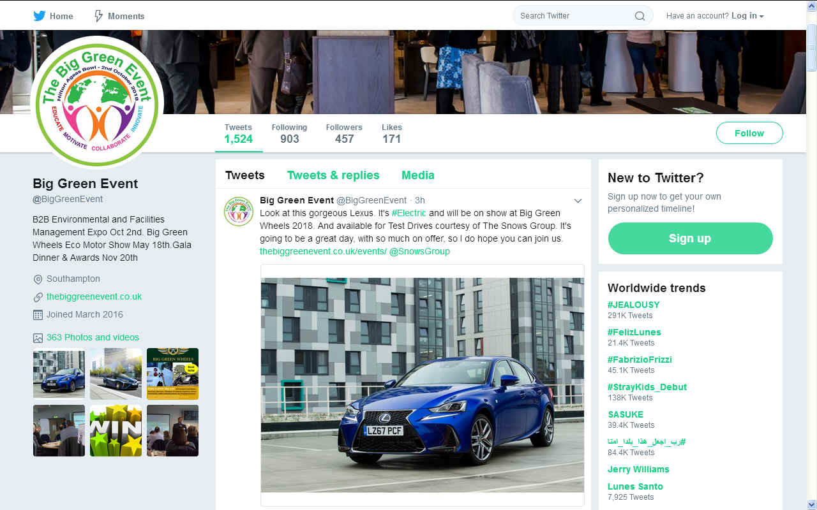Click the #Electric hashtag in the tweet
Screen dimensions: 817x510
pyautogui.click(x=408, y=213)
